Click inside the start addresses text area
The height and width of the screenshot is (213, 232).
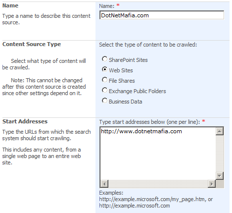click(158, 154)
